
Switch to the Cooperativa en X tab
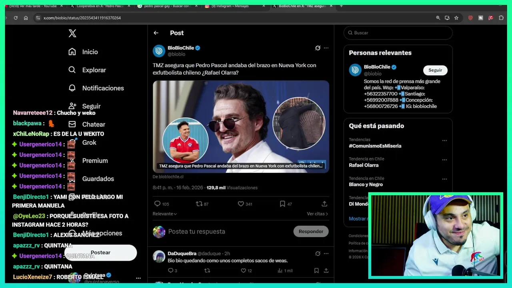[99, 6]
